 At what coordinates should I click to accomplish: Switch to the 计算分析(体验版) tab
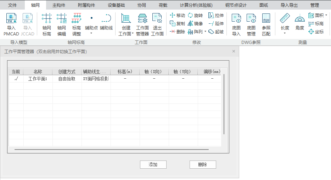(x=196, y=5)
